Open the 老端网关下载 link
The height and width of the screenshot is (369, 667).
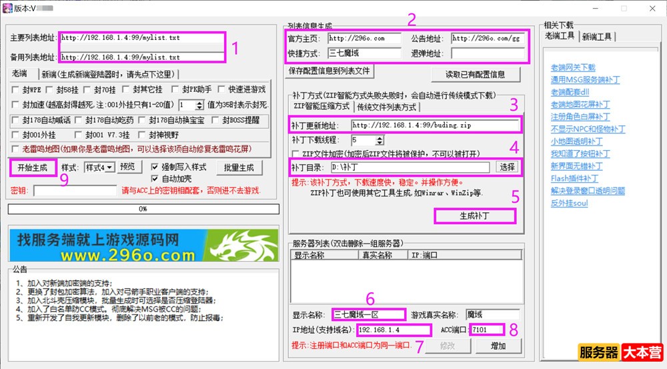pyautogui.click(x=572, y=67)
